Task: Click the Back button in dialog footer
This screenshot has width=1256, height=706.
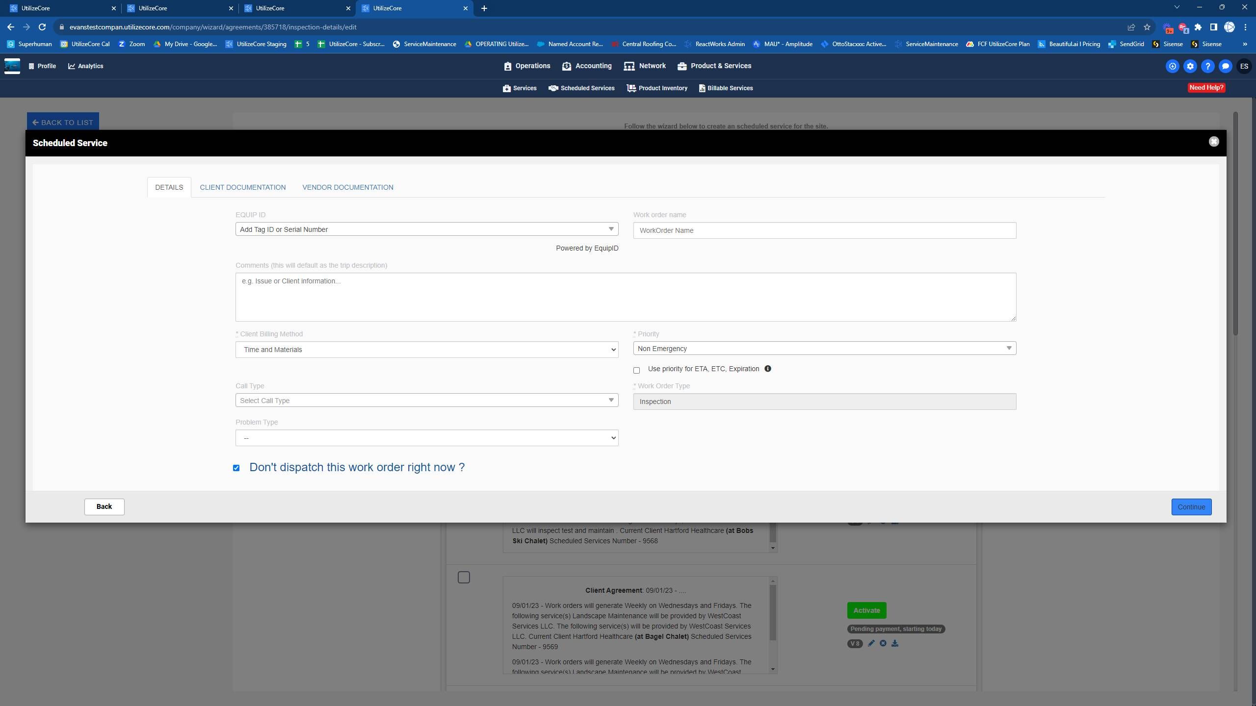Action: click(x=104, y=506)
